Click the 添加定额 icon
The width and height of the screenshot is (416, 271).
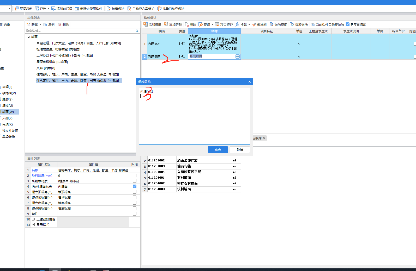(166, 24)
